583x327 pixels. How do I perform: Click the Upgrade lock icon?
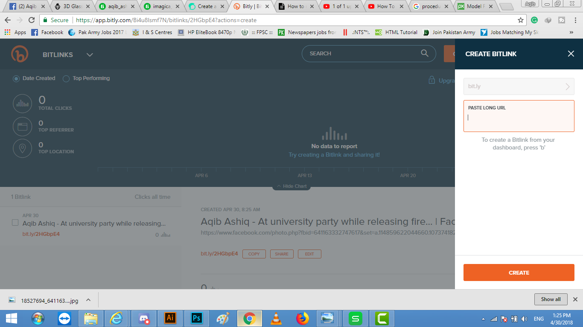tap(432, 80)
